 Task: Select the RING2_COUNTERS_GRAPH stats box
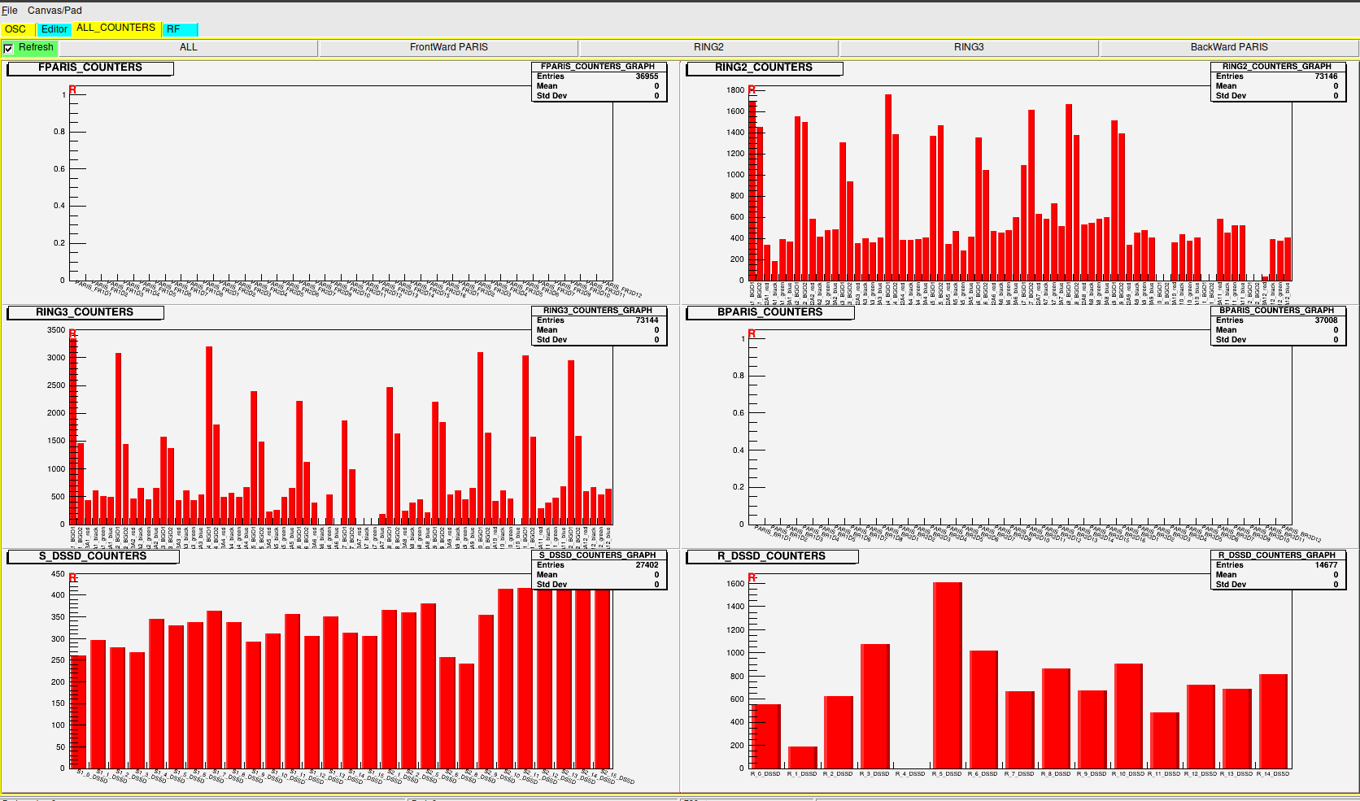[x=1277, y=81]
